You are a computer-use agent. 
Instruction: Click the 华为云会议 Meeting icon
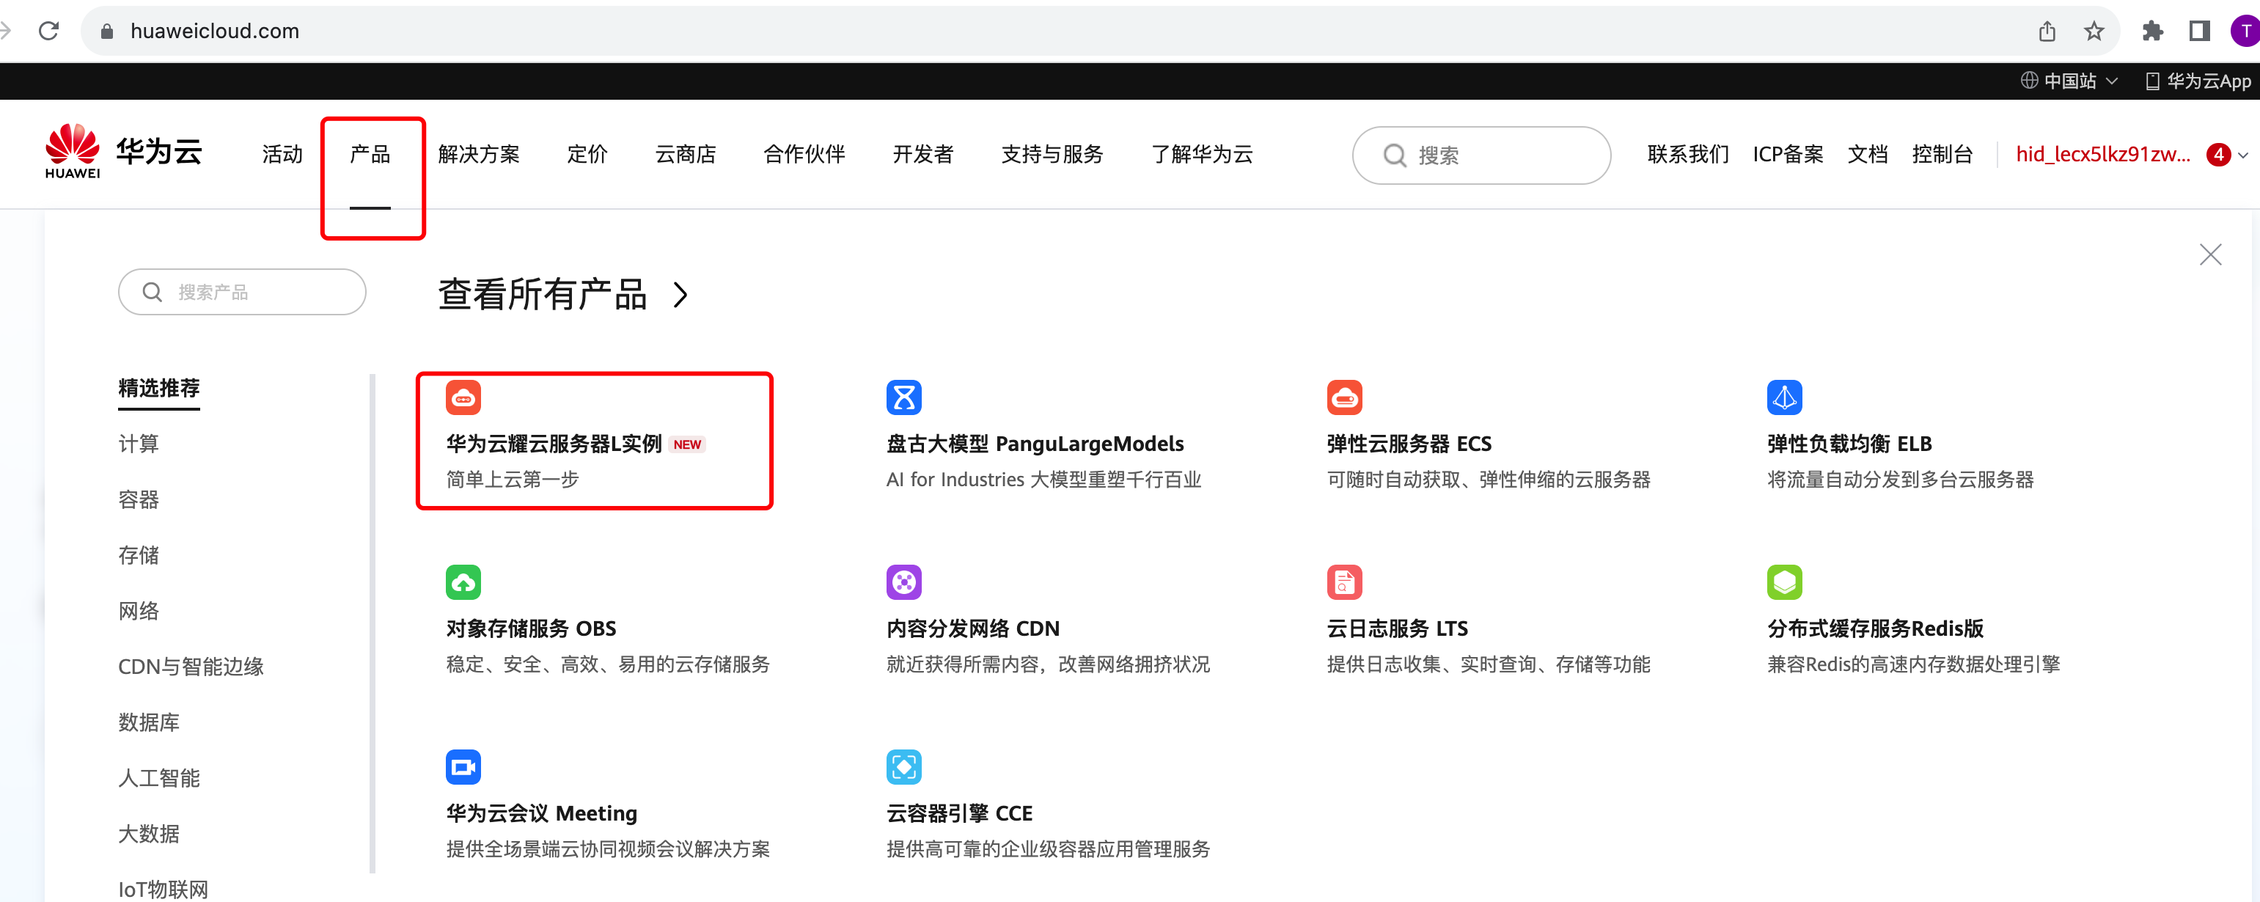tap(463, 767)
